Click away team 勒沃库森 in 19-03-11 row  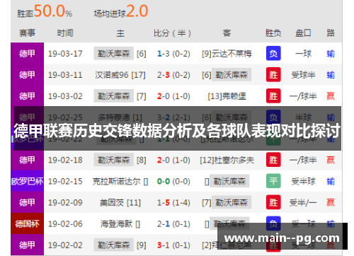[227, 75]
